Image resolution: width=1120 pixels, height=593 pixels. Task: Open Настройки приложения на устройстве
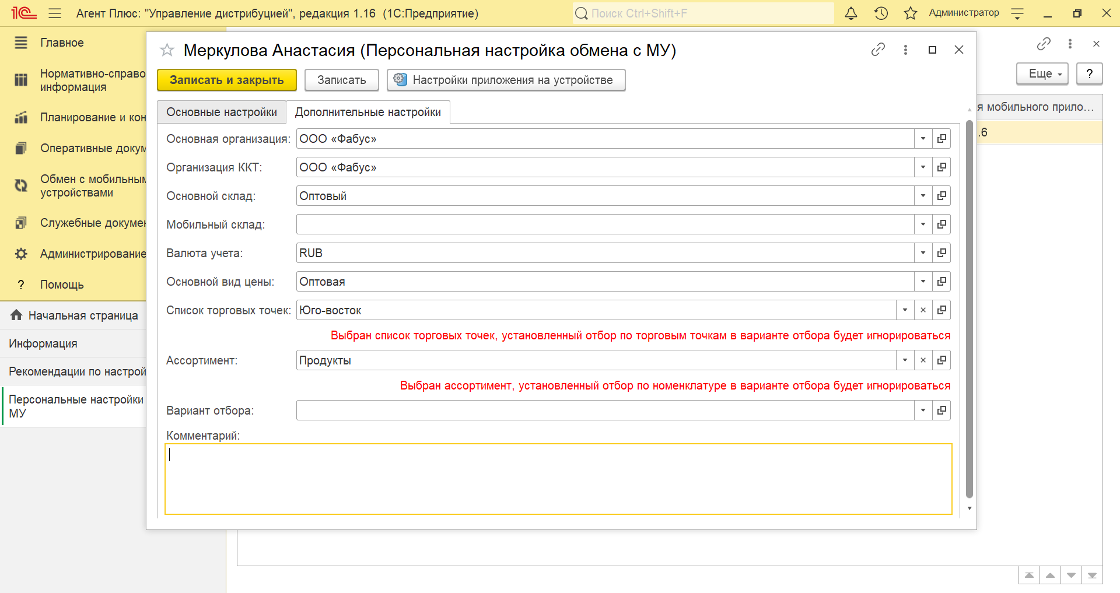click(x=506, y=80)
